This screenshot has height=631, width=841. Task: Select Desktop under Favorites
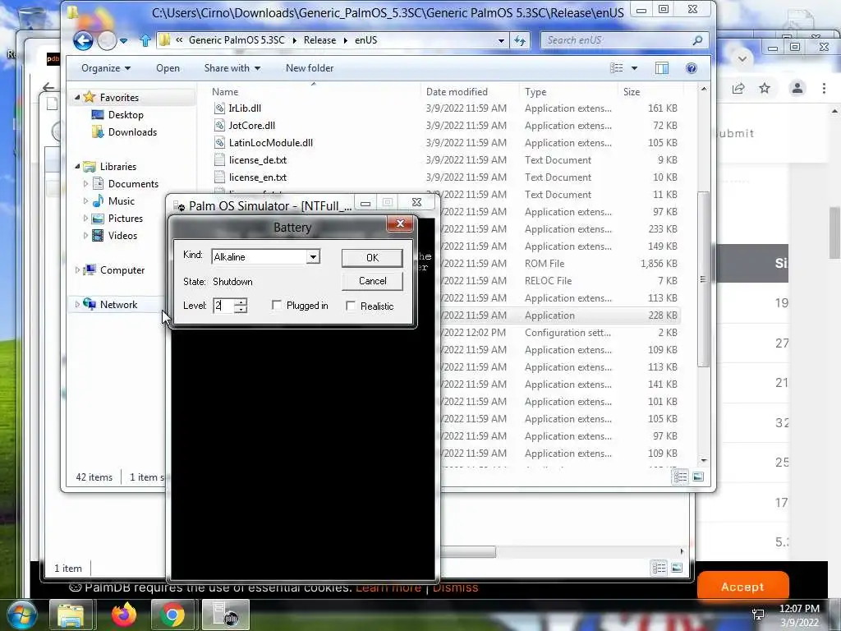click(126, 115)
